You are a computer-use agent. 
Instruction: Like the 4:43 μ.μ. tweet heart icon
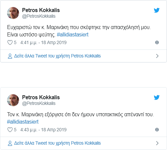point(10,130)
